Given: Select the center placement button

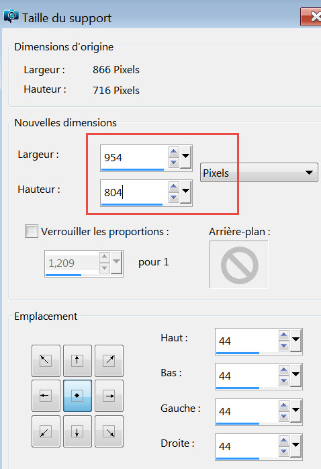Looking at the screenshot, I should 77,396.
